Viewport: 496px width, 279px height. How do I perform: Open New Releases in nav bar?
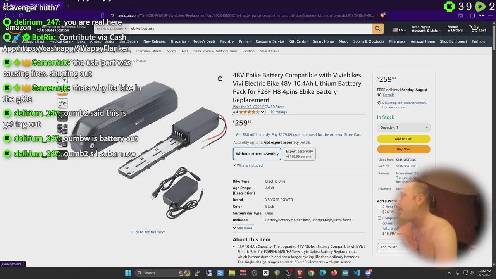tap(155, 41)
